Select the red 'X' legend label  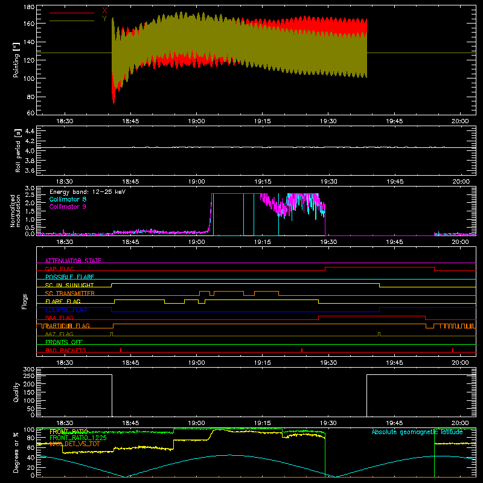click(x=104, y=11)
